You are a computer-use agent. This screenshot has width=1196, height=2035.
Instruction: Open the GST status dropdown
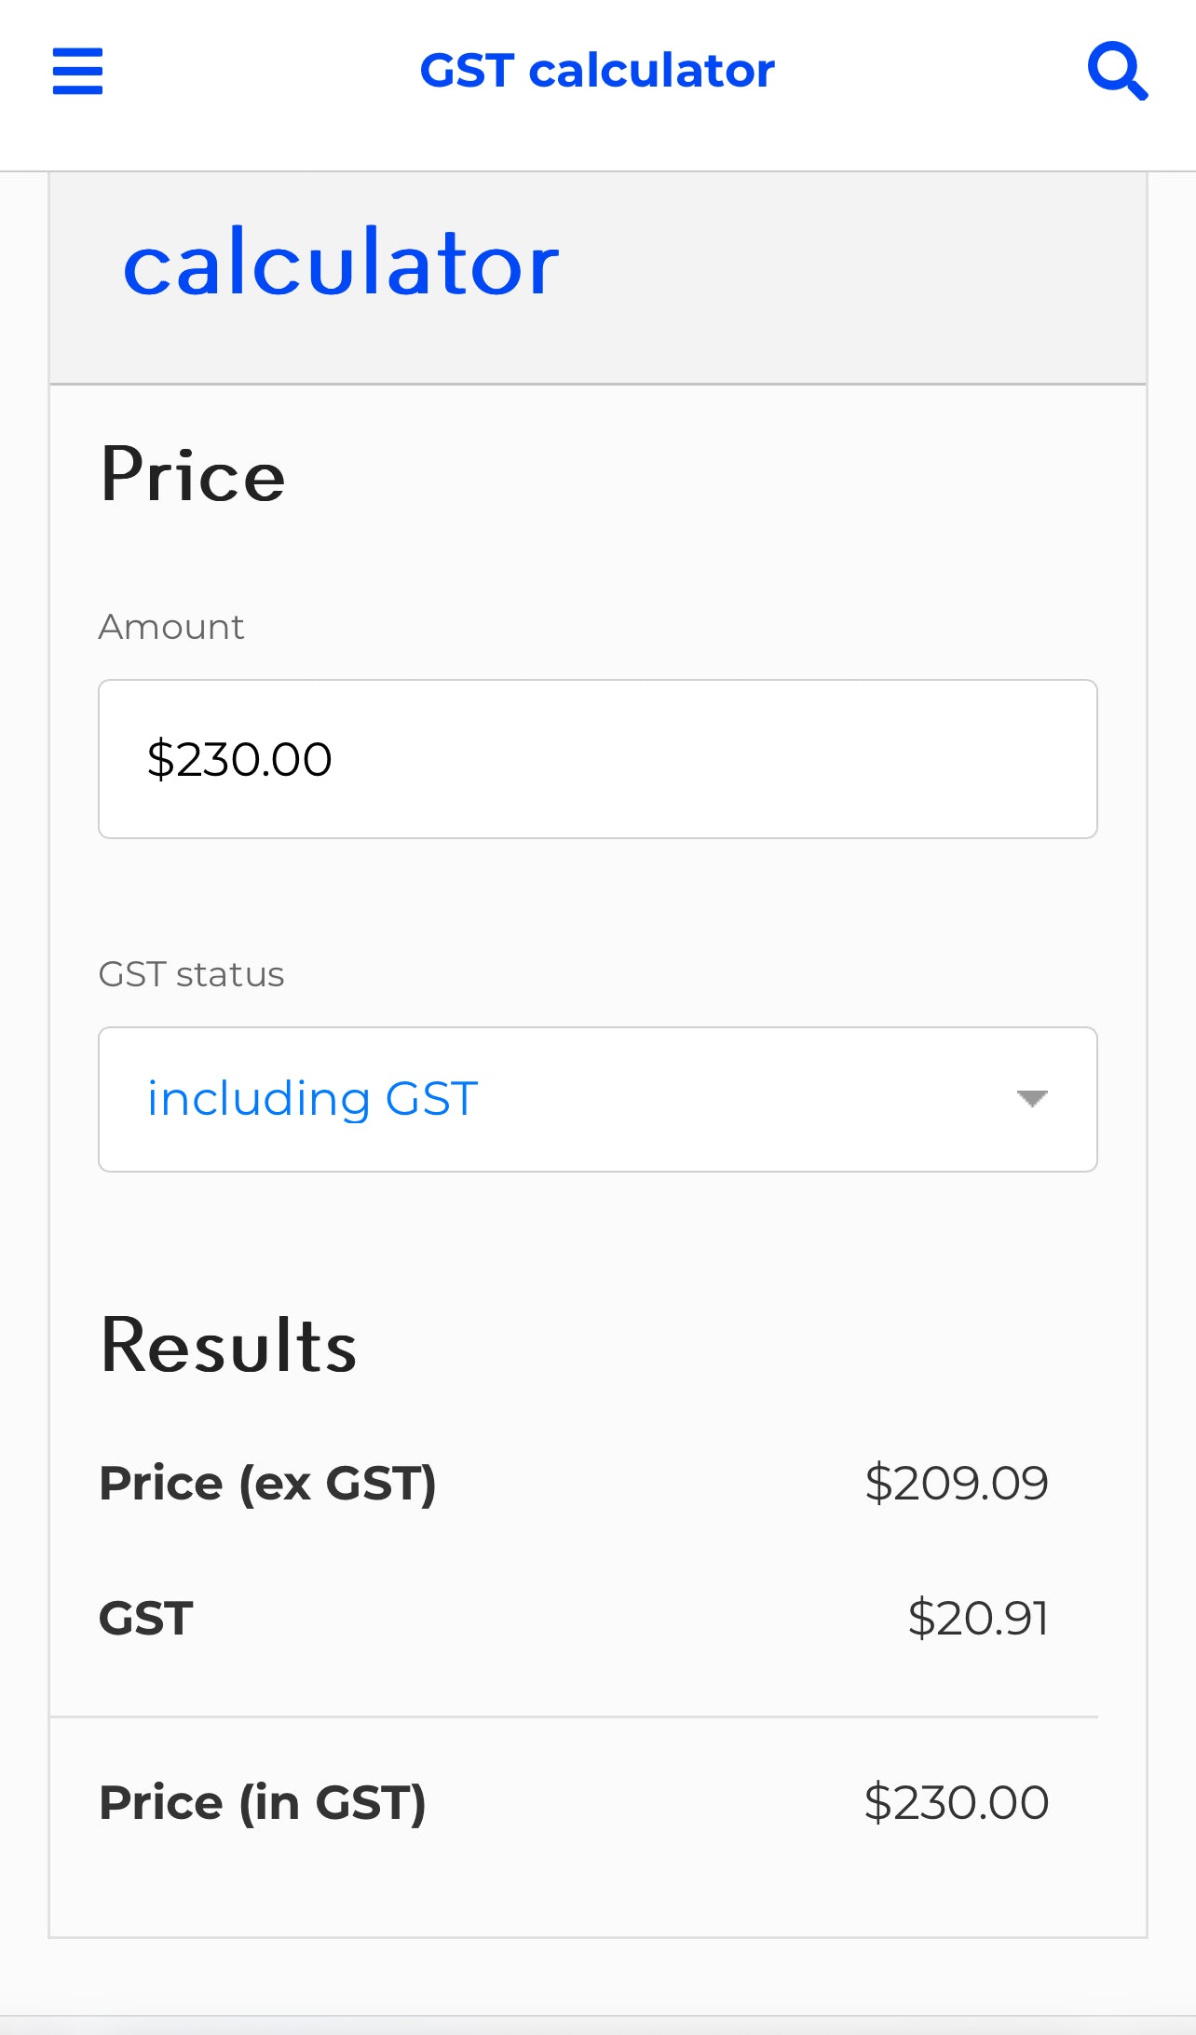point(598,1099)
